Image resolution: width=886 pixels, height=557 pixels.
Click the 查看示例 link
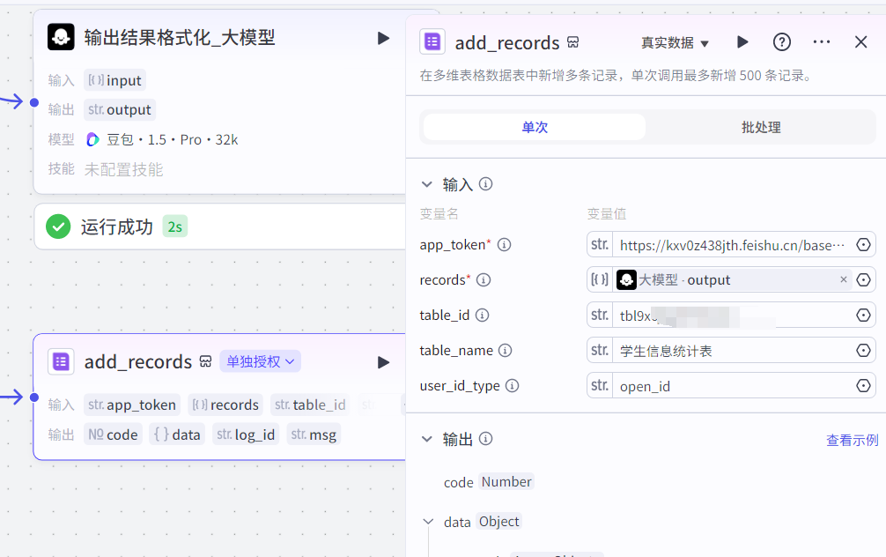tap(852, 440)
